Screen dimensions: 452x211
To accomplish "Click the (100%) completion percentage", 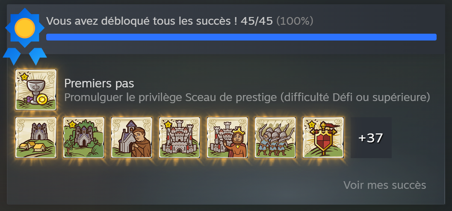I will point(295,21).
